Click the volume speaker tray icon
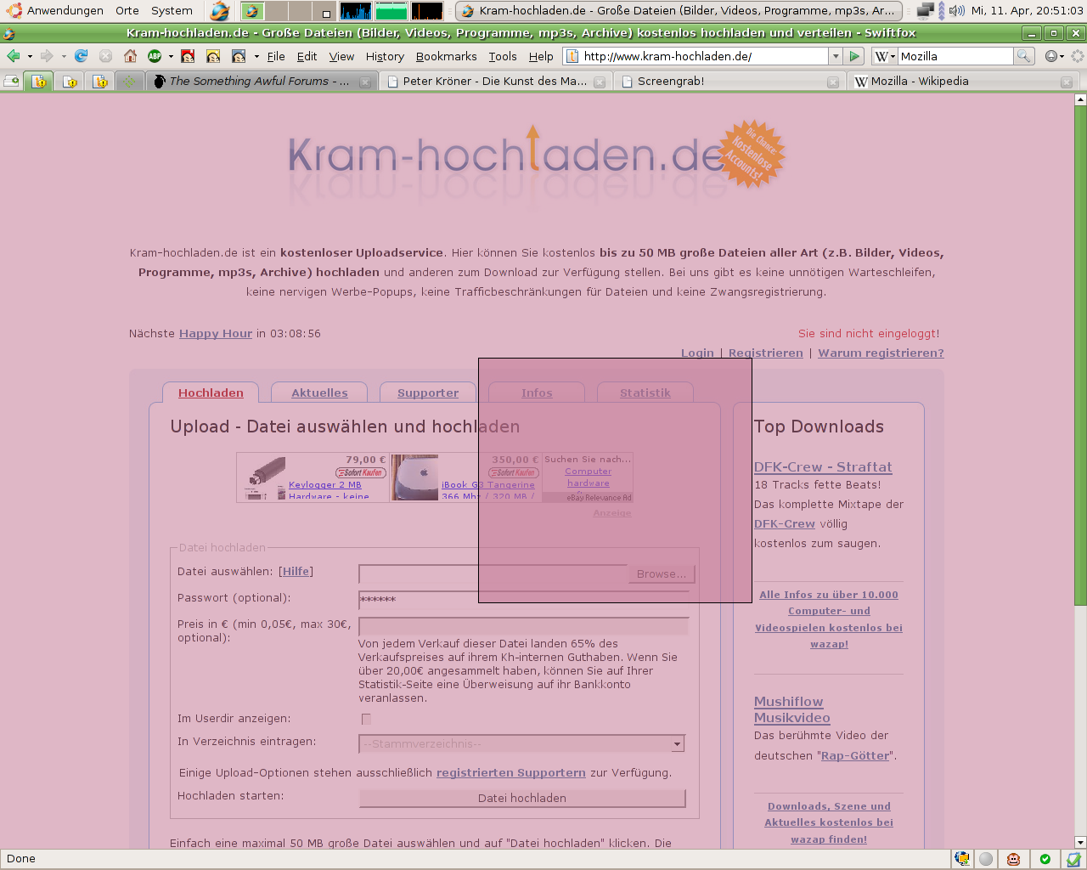 (x=957, y=10)
